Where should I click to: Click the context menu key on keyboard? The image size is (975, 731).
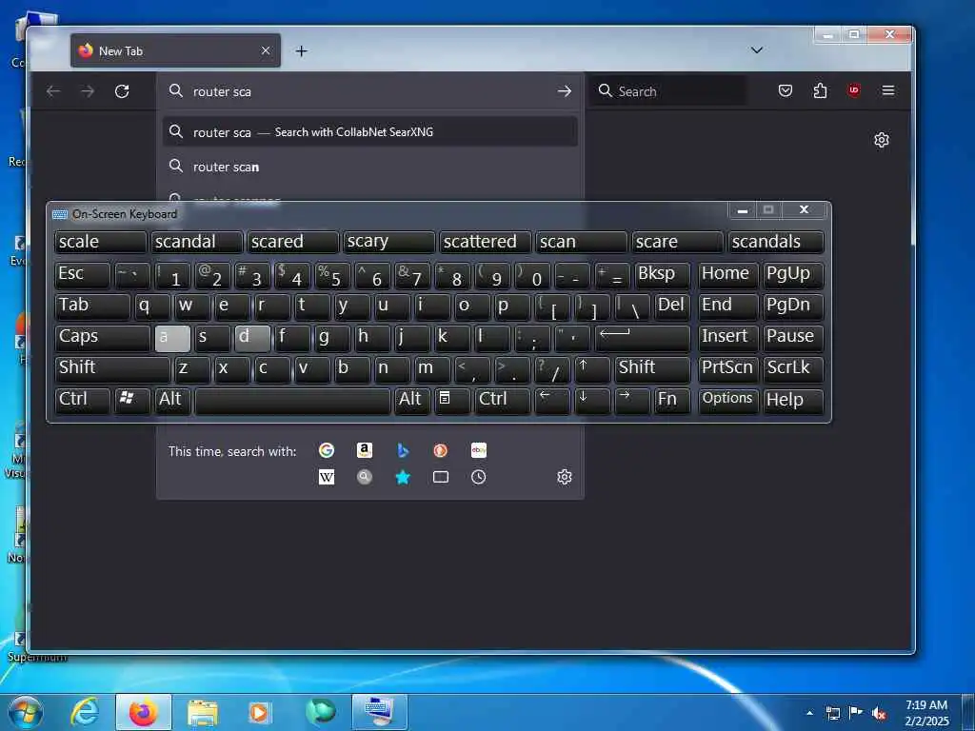[452, 401]
